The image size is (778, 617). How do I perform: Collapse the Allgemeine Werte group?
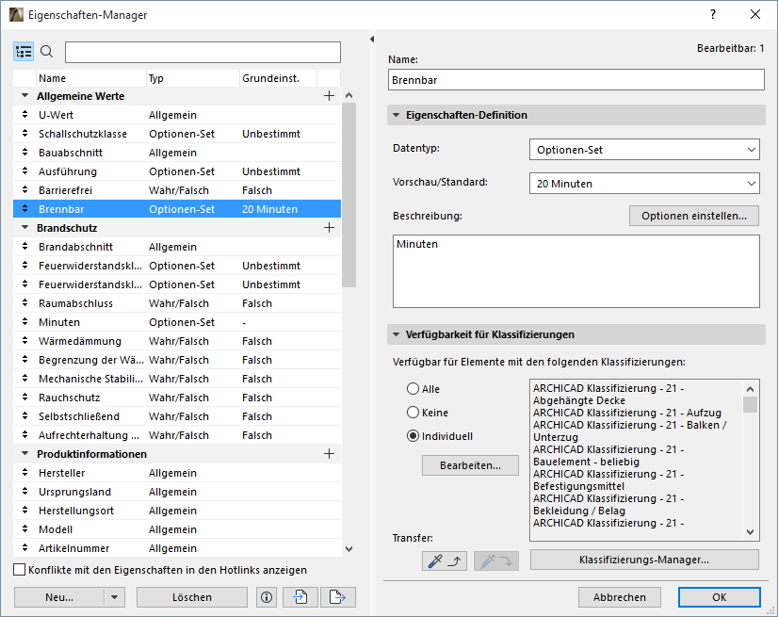click(x=24, y=96)
